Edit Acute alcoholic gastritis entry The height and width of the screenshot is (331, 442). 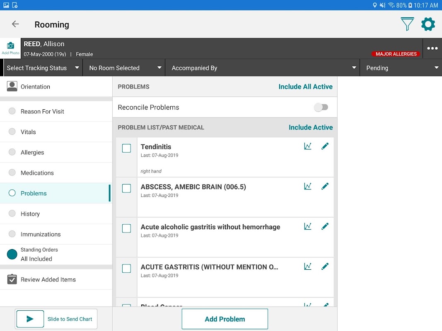(325, 226)
